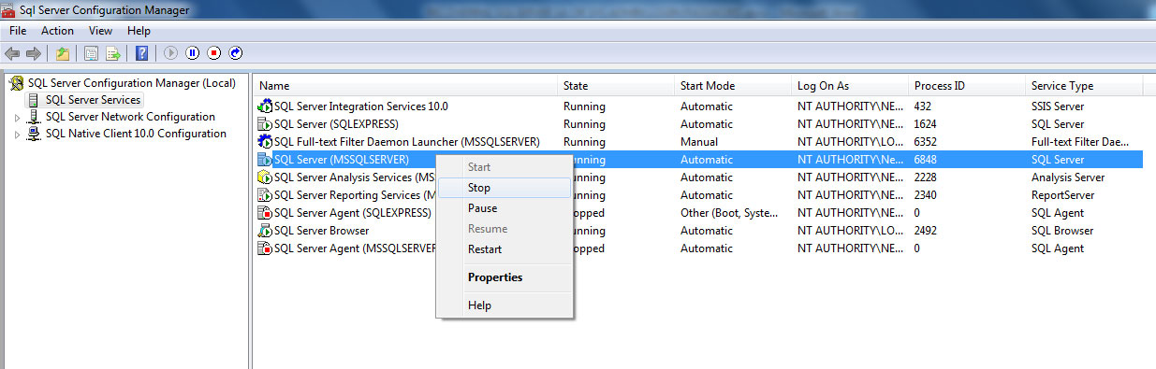Select SQL Server Network Configuration label
Image resolution: width=1156 pixels, height=369 pixels.
pyautogui.click(x=130, y=117)
